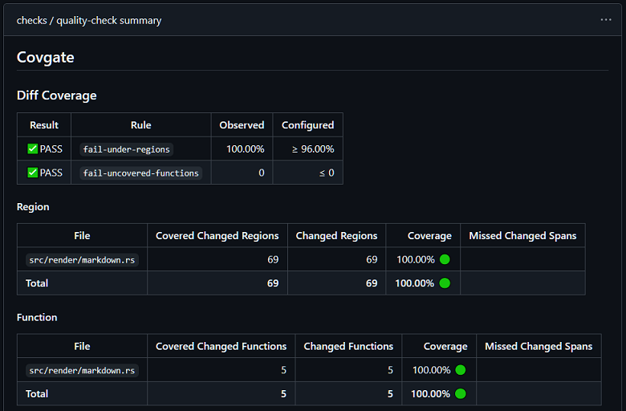Select the fail-uncovered-functions rule name
This screenshot has width=626, height=411.
tap(141, 173)
